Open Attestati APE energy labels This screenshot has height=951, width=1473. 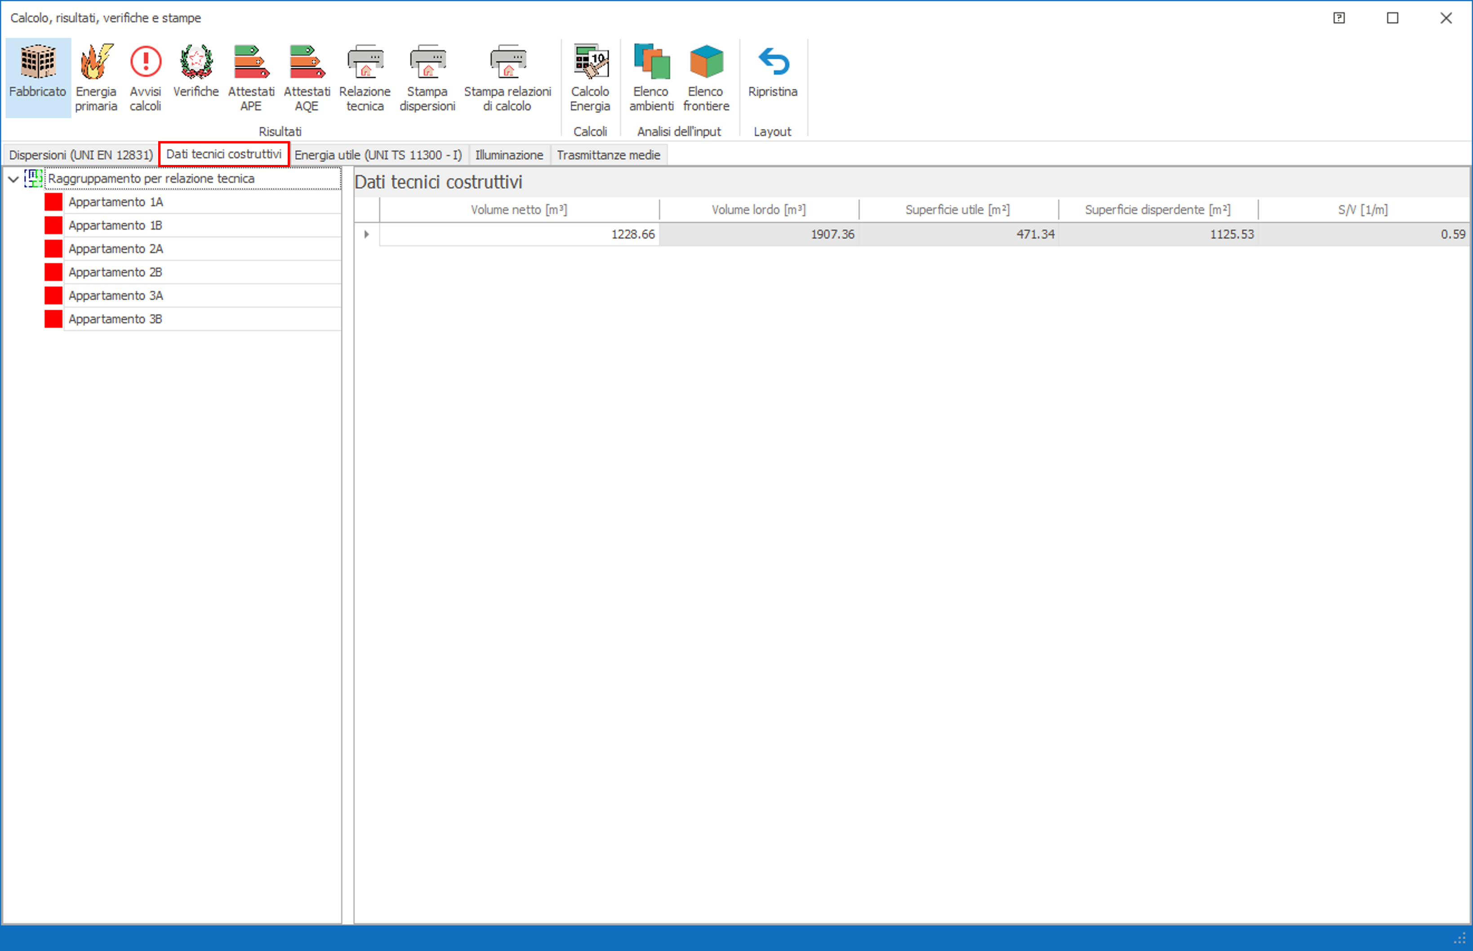tap(251, 77)
